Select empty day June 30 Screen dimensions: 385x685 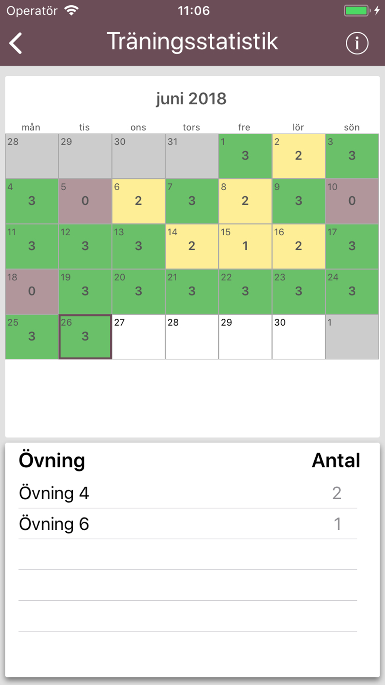coord(299,337)
